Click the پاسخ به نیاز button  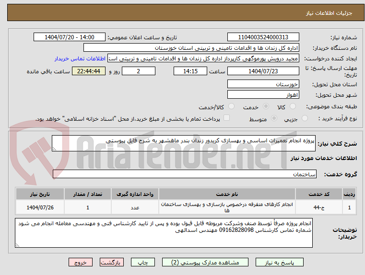279,262
